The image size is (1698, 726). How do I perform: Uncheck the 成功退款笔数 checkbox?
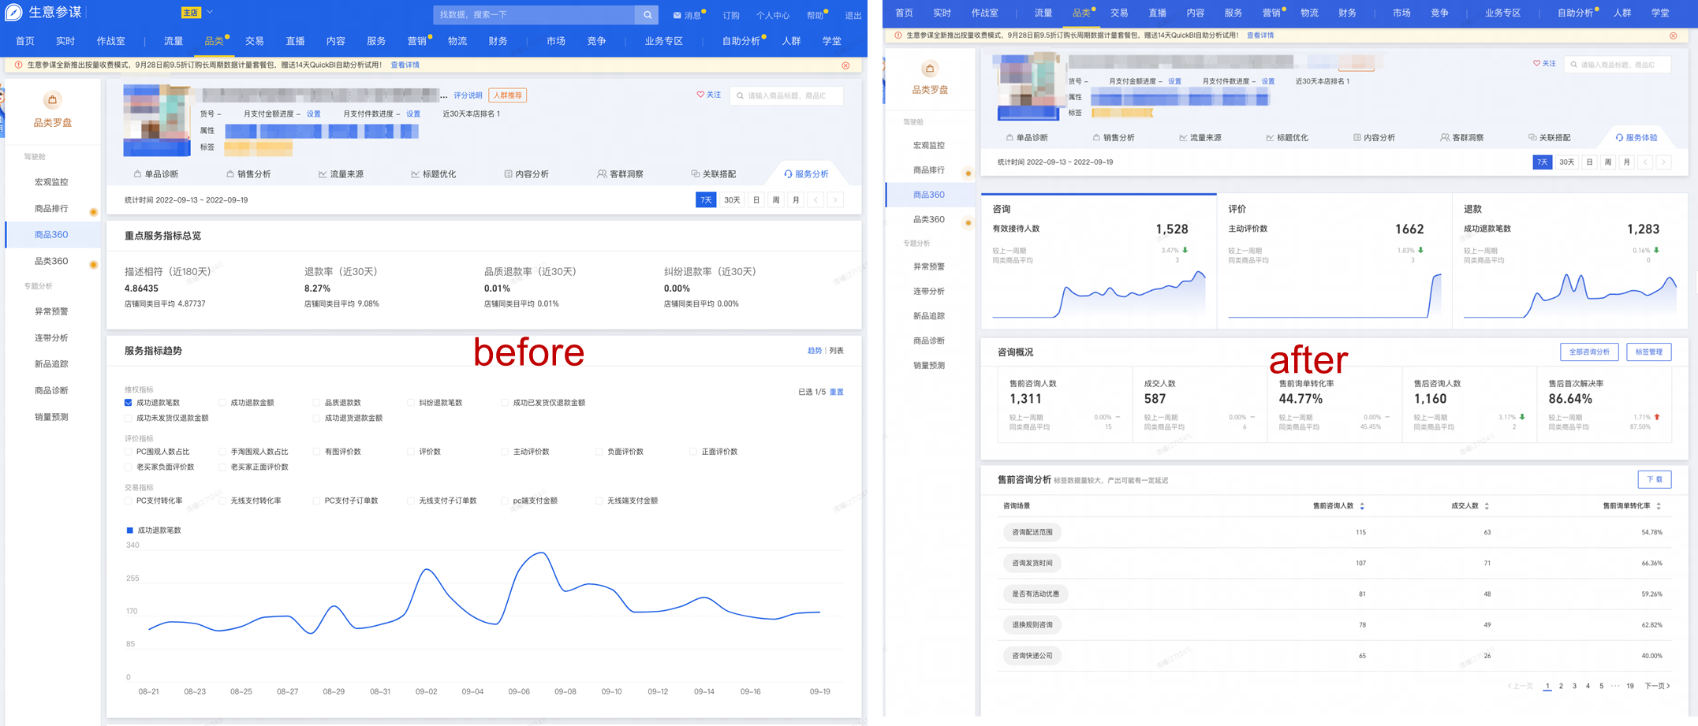(129, 403)
